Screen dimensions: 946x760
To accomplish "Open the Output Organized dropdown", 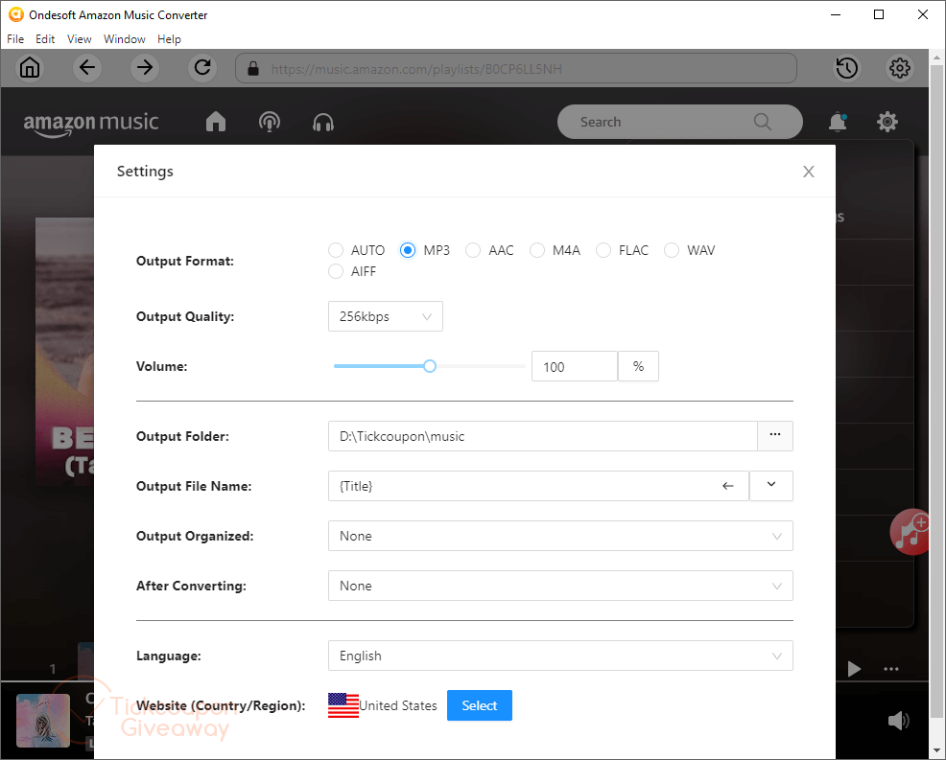I will click(x=560, y=536).
